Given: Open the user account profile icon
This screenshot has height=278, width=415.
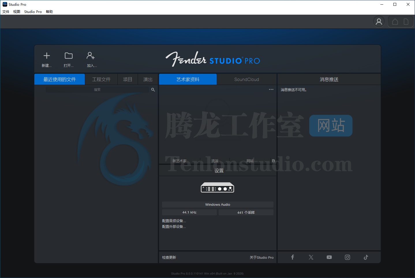Looking at the screenshot, I should [379, 22].
